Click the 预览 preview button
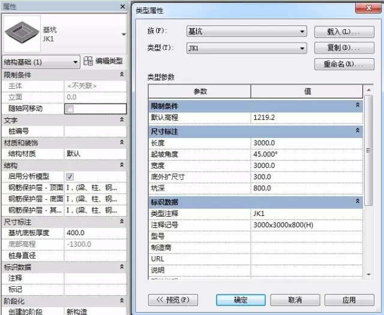The image size is (384, 315). (173, 299)
